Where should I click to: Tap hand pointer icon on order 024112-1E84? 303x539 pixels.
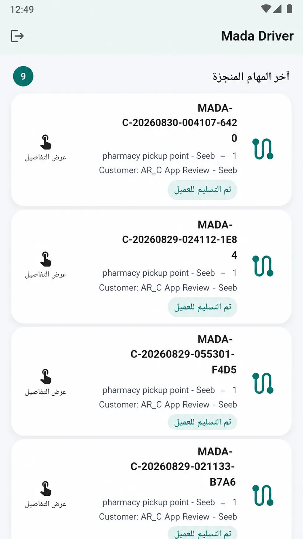[46, 259]
